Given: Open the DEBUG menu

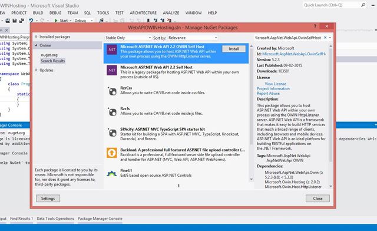Looking at the screenshot, I should point(55,13).
